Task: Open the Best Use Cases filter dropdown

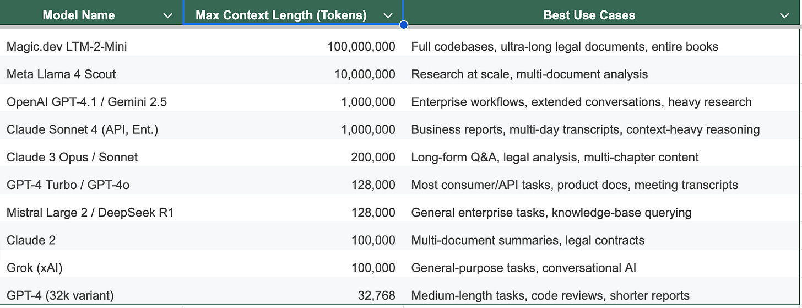Action: click(784, 16)
